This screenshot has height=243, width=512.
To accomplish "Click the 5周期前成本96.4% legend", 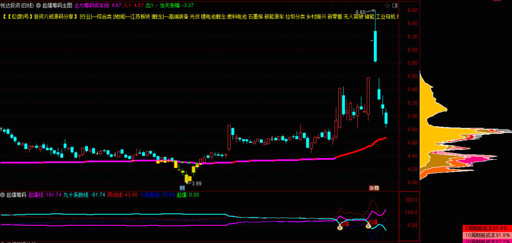I will (486, 228).
